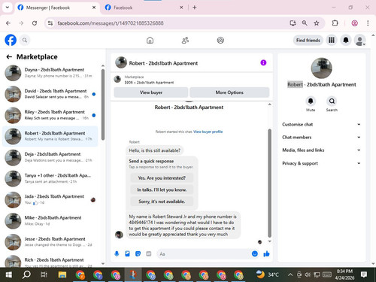Click the Find friends button

tap(308, 40)
